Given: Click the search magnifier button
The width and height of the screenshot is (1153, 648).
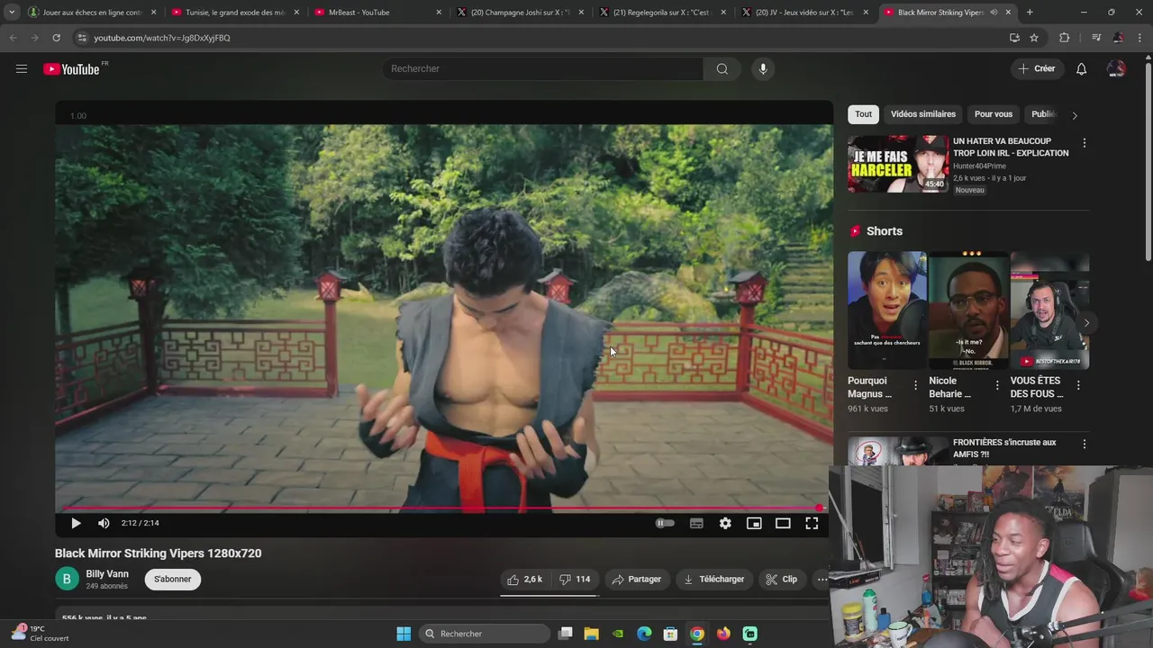Looking at the screenshot, I should point(722,68).
